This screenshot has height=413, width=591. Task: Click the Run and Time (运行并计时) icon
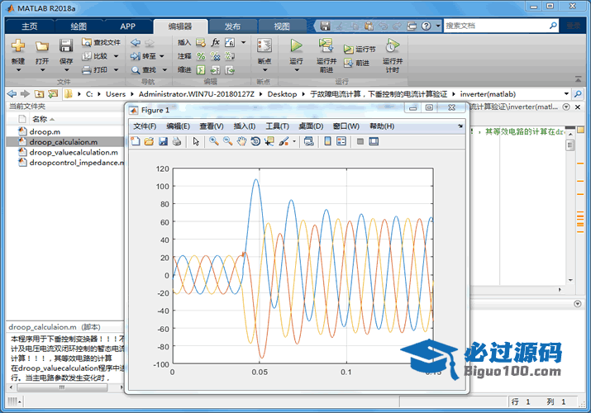coord(393,46)
